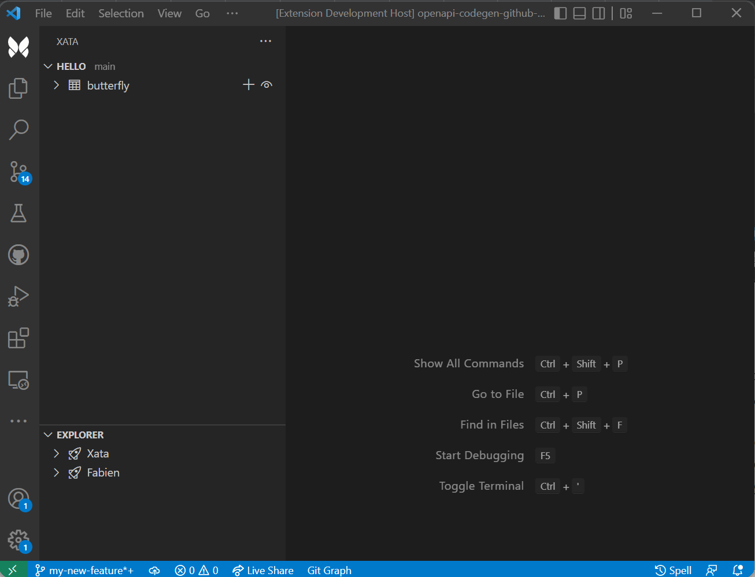Expand the Fabien workspace item
This screenshot has width=755, height=577.
click(56, 472)
